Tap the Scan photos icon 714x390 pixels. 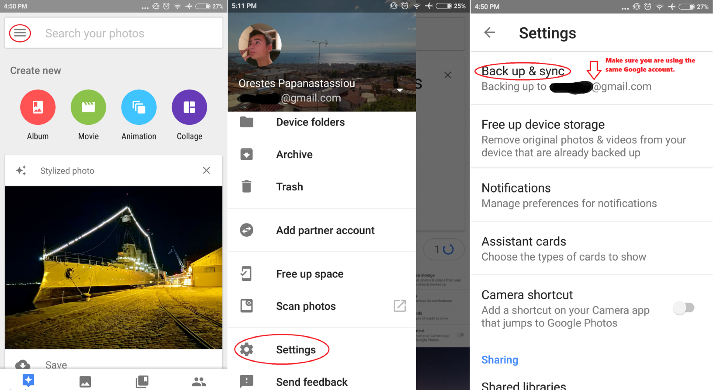pos(247,306)
